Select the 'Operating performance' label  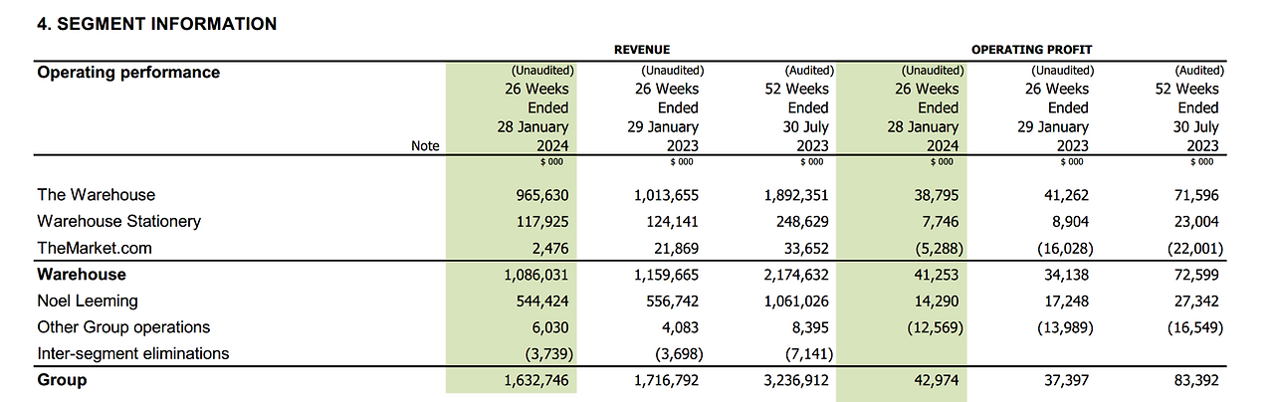point(128,73)
